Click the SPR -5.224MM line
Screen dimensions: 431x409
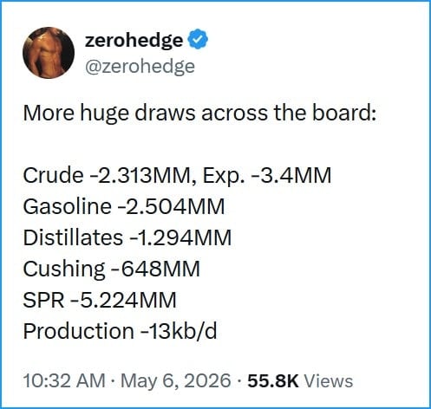(x=100, y=300)
